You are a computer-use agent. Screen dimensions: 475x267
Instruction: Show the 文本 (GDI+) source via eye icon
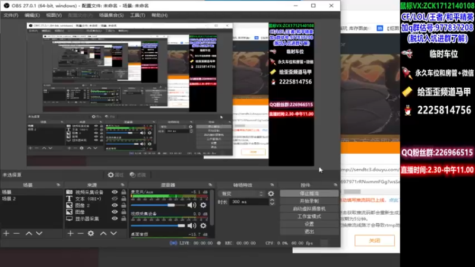115,199
